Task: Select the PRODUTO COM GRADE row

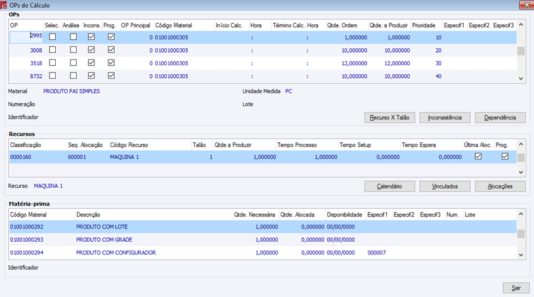Action: tap(263, 240)
